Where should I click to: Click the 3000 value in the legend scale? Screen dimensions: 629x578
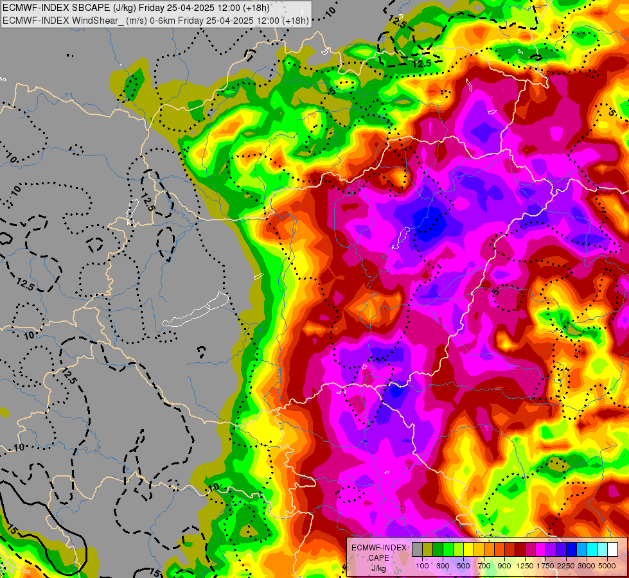587,566
